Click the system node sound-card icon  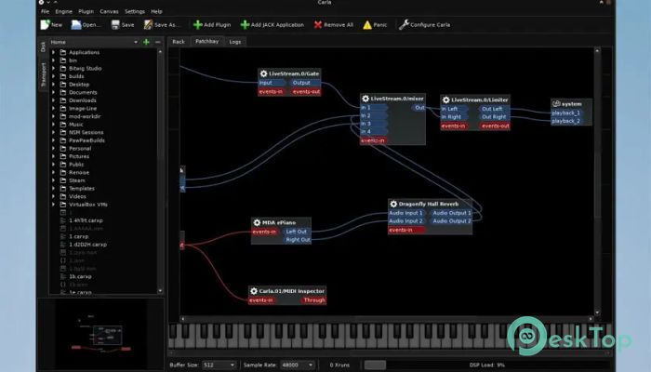pyautogui.click(x=556, y=104)
